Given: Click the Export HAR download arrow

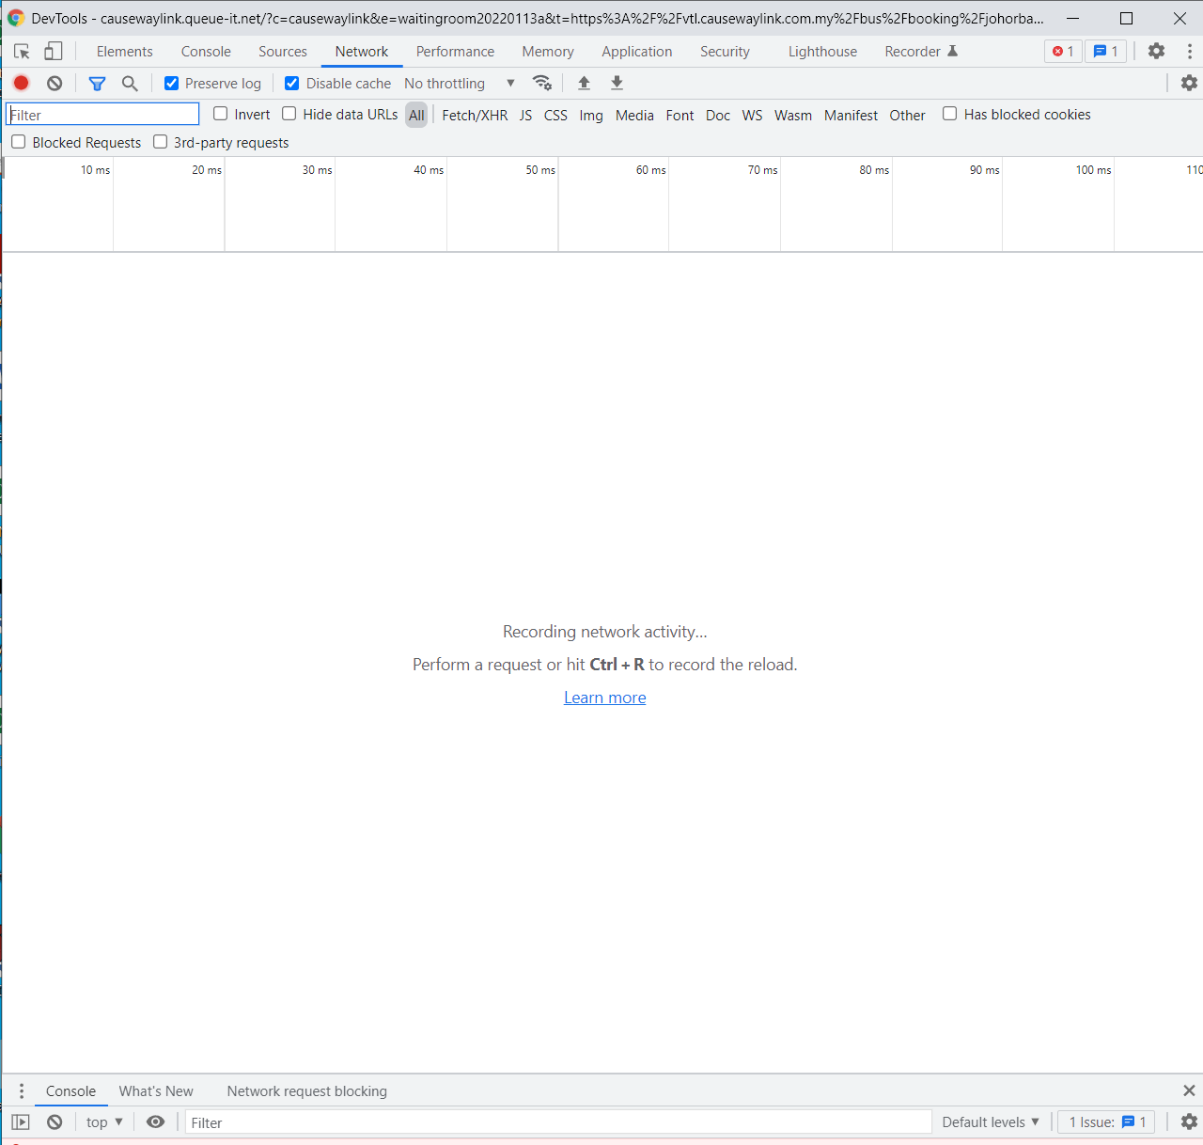Looking at the screenshot, I should (x=617, y=83).
